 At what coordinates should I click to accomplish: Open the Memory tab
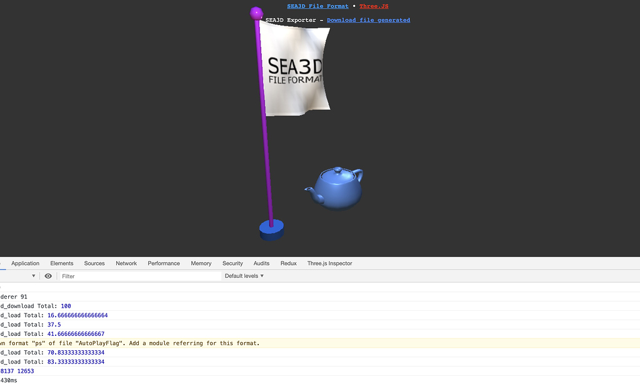coord(201,263)
